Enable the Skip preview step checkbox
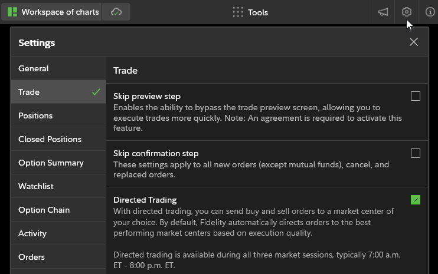 coord(416,96)
